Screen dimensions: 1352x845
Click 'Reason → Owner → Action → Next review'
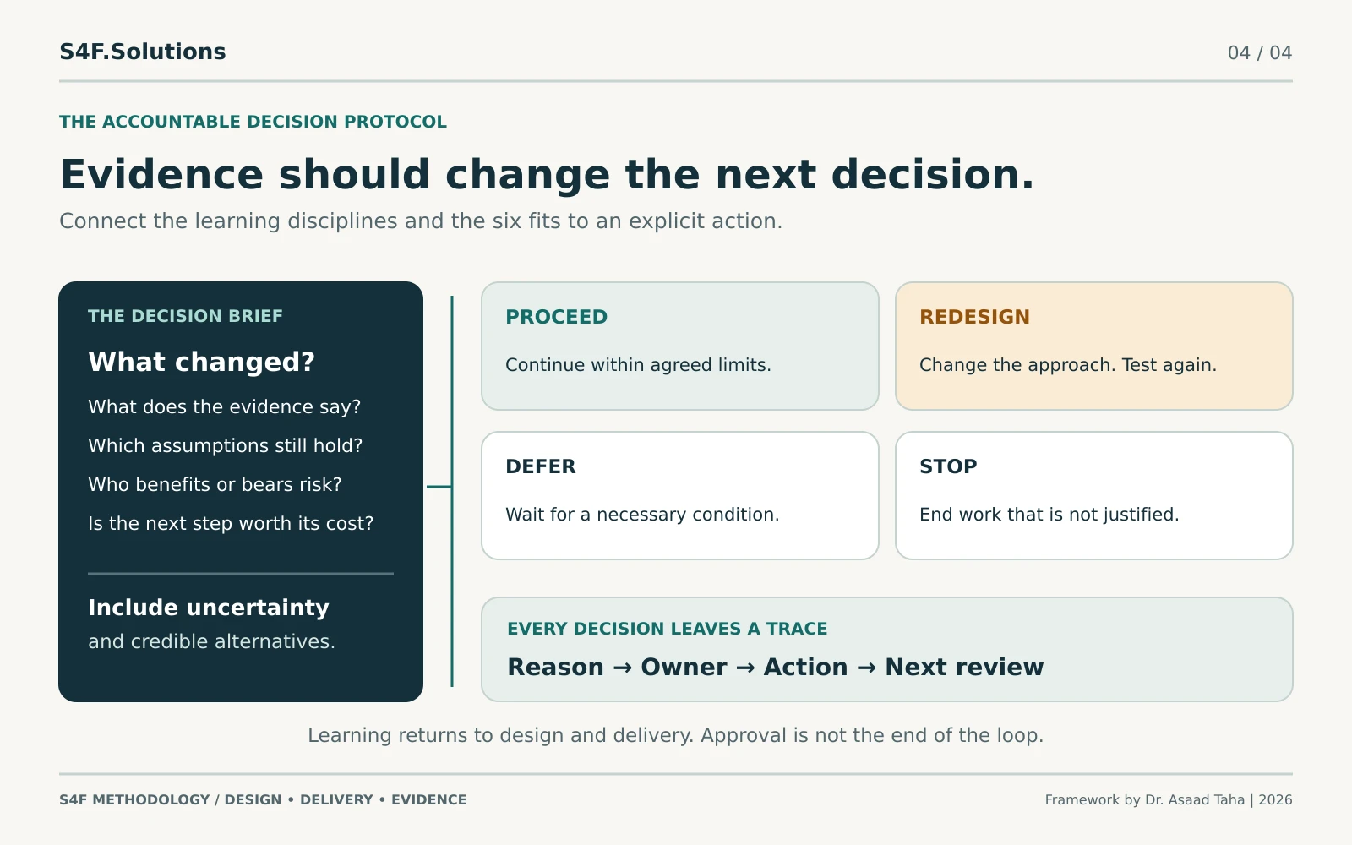775,667
